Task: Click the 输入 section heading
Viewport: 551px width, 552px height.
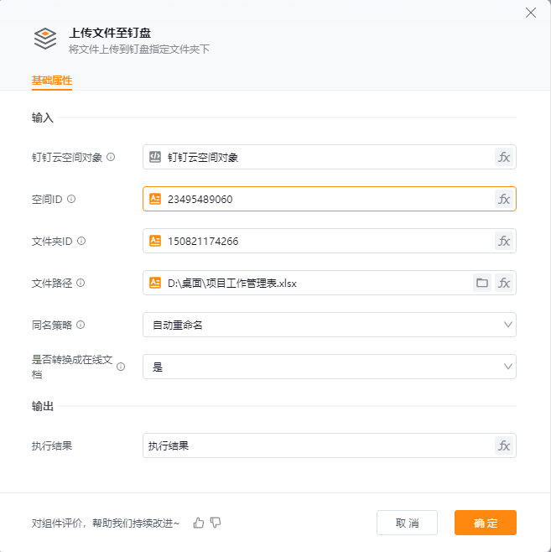Action: coord(43,117)
